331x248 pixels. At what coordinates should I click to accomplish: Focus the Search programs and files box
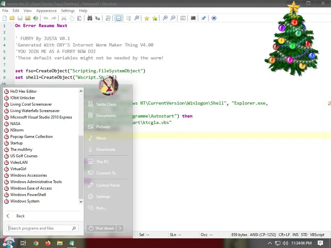pos(43,228)
